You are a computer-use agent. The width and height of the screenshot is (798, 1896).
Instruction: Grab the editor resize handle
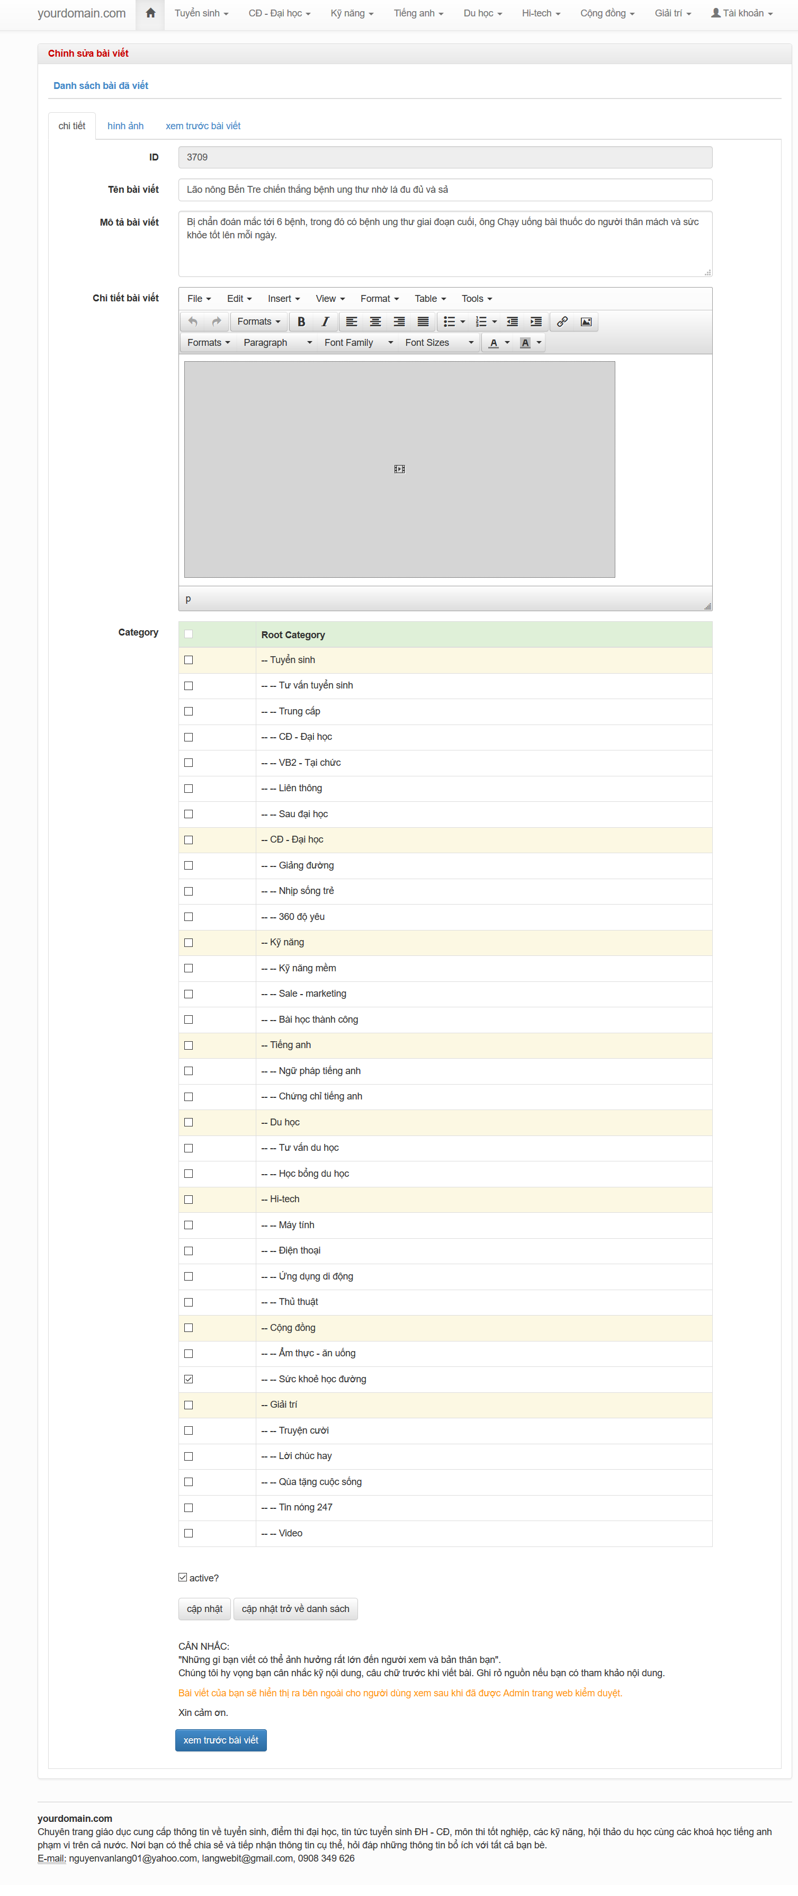pos(707,606)
